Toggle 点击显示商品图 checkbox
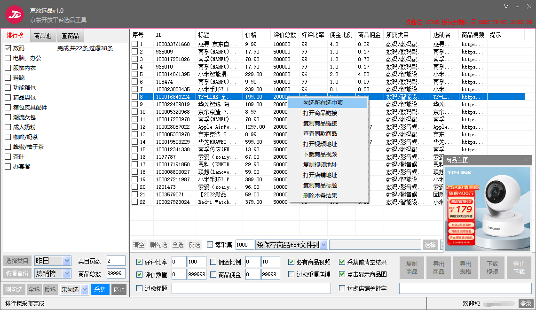536x310 pixels. tap(342, 274)
